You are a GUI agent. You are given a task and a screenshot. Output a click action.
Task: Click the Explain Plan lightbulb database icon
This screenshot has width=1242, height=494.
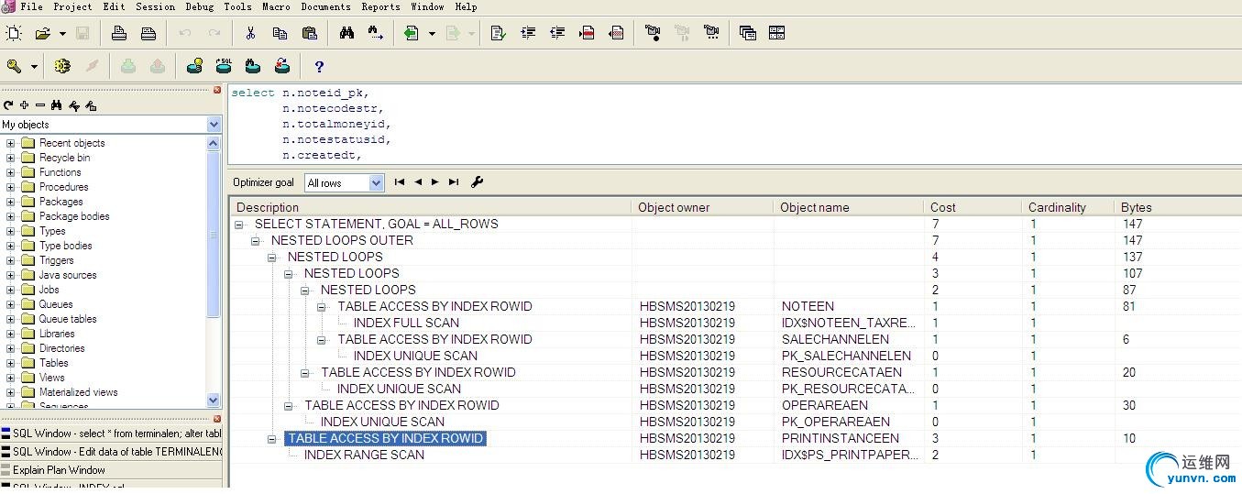[x=194, y=67]
